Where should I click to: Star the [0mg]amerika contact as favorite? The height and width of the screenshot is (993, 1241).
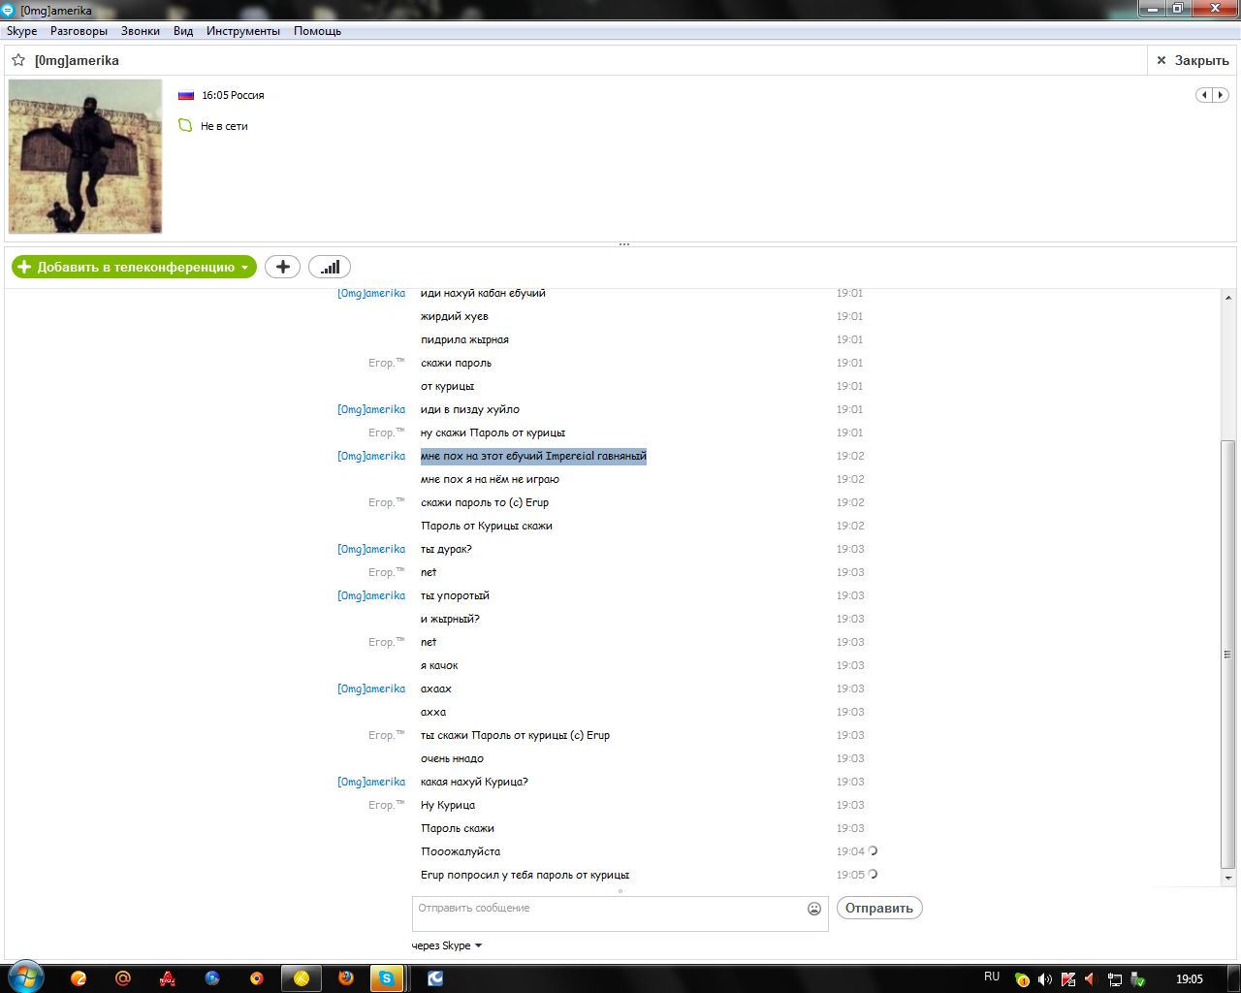pos(18,60)
